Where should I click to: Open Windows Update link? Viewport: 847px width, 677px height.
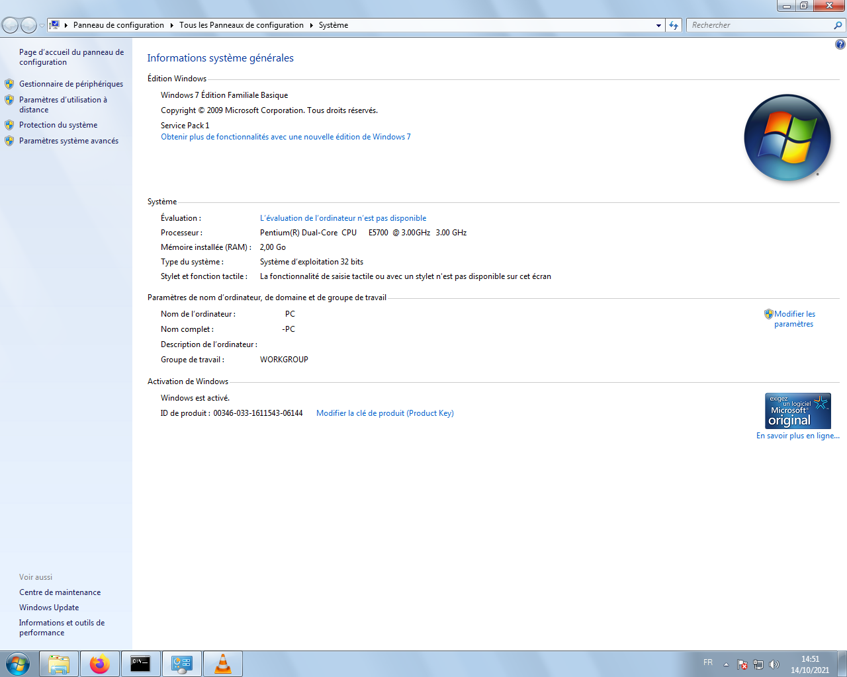[x=49, y=608]
